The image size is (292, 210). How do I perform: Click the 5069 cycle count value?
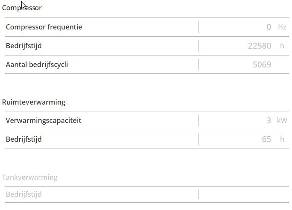[x=262, y=65]
